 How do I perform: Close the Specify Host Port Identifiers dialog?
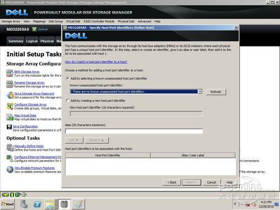click(x=236, y=27)
